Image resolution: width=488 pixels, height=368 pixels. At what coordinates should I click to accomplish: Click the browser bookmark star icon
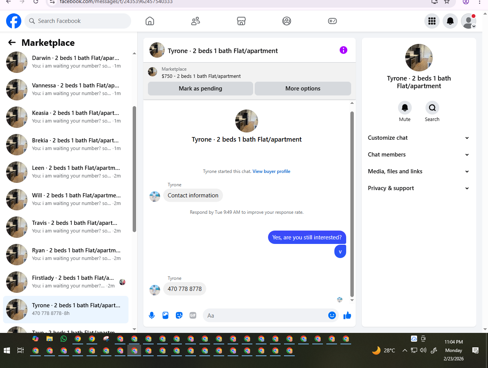(447, 2)
